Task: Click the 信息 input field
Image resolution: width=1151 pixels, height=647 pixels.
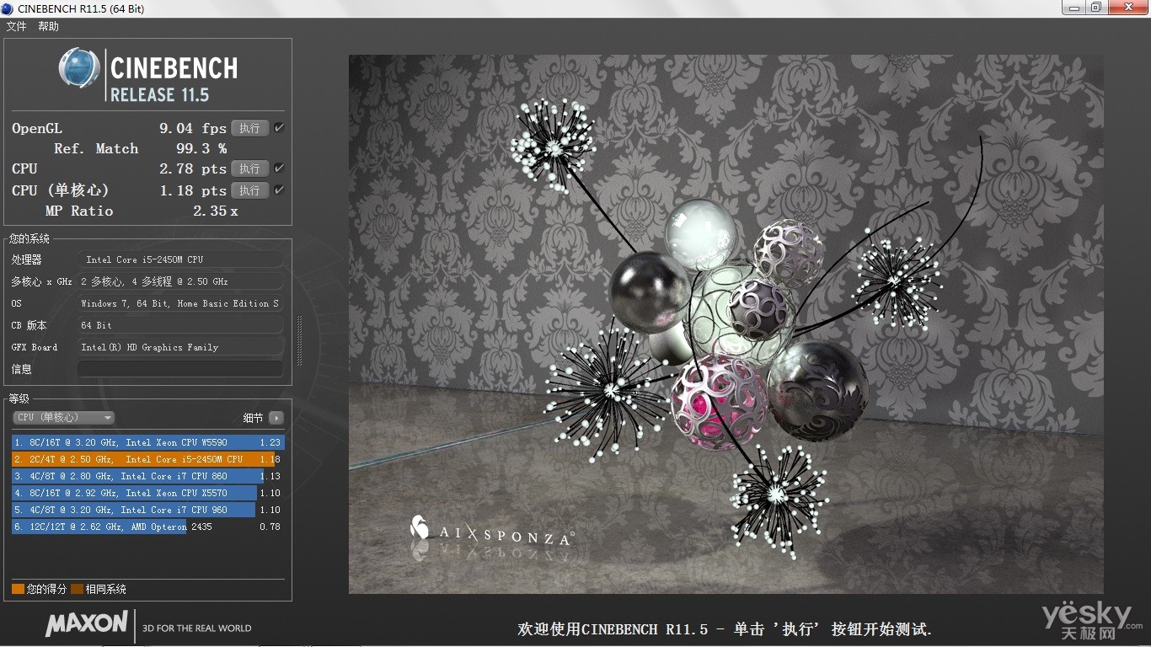Action: [180, 369]
